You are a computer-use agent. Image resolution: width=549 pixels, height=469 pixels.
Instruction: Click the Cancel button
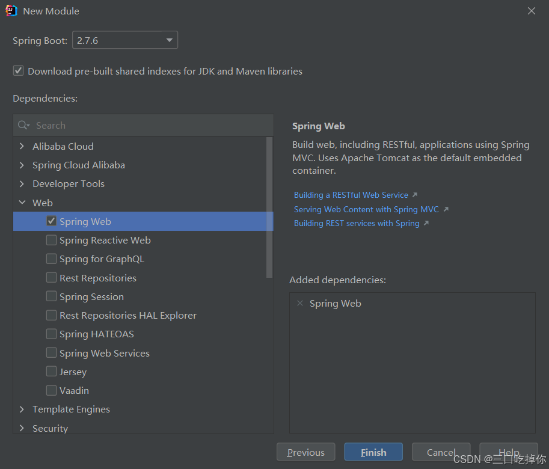click(x=441, y=452)
